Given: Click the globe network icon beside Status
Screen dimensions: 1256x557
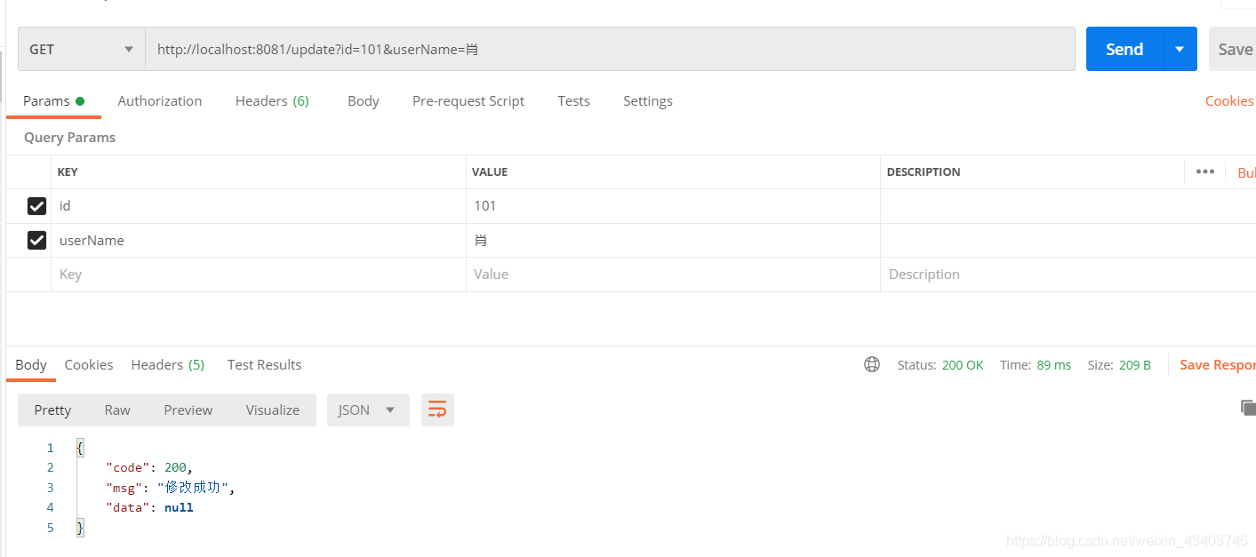Looking at the screenshot, I should click(872, 364).
